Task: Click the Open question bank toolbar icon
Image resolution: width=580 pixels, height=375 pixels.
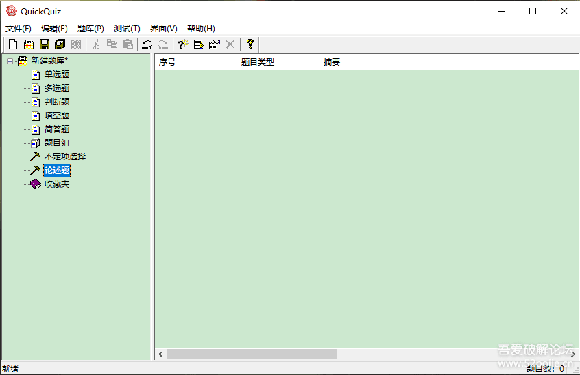Action: click(x=29, y=44)
